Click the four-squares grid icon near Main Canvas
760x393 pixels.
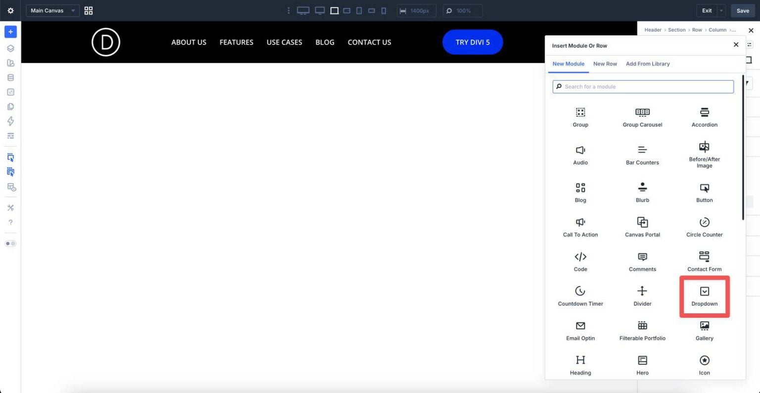[89, 10]
